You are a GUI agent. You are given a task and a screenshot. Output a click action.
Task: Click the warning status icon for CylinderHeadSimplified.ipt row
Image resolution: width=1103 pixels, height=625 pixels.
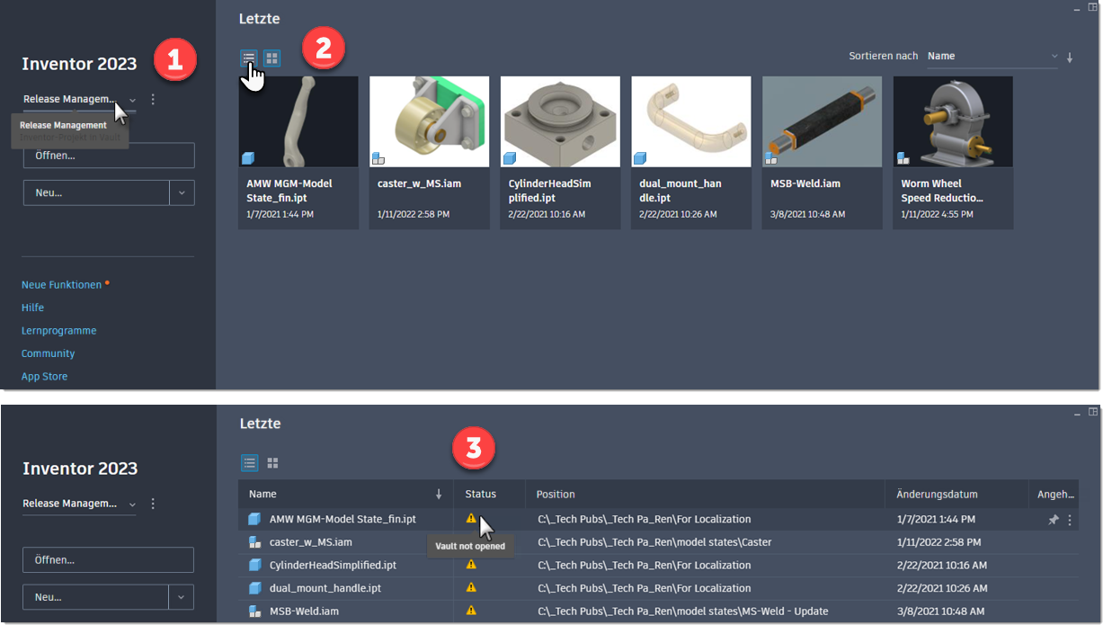pos(471,565)
